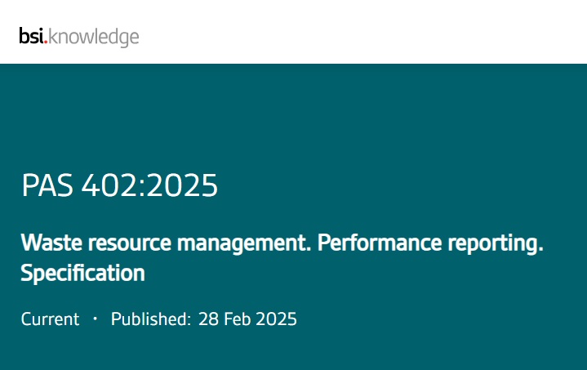Click the year "2025" in the published date

[277, 319]
